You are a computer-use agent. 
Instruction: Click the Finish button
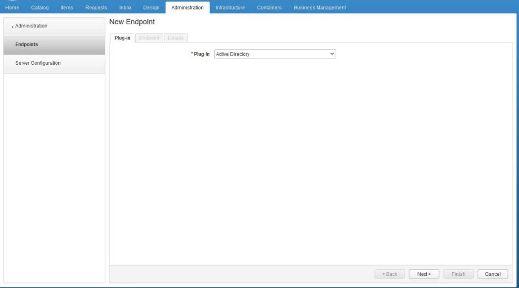click(458, 274)
